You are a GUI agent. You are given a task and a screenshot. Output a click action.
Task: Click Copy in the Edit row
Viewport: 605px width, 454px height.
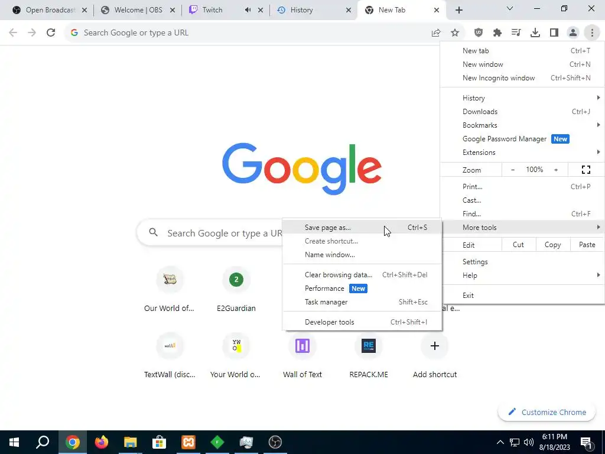(x=552, y=245)
